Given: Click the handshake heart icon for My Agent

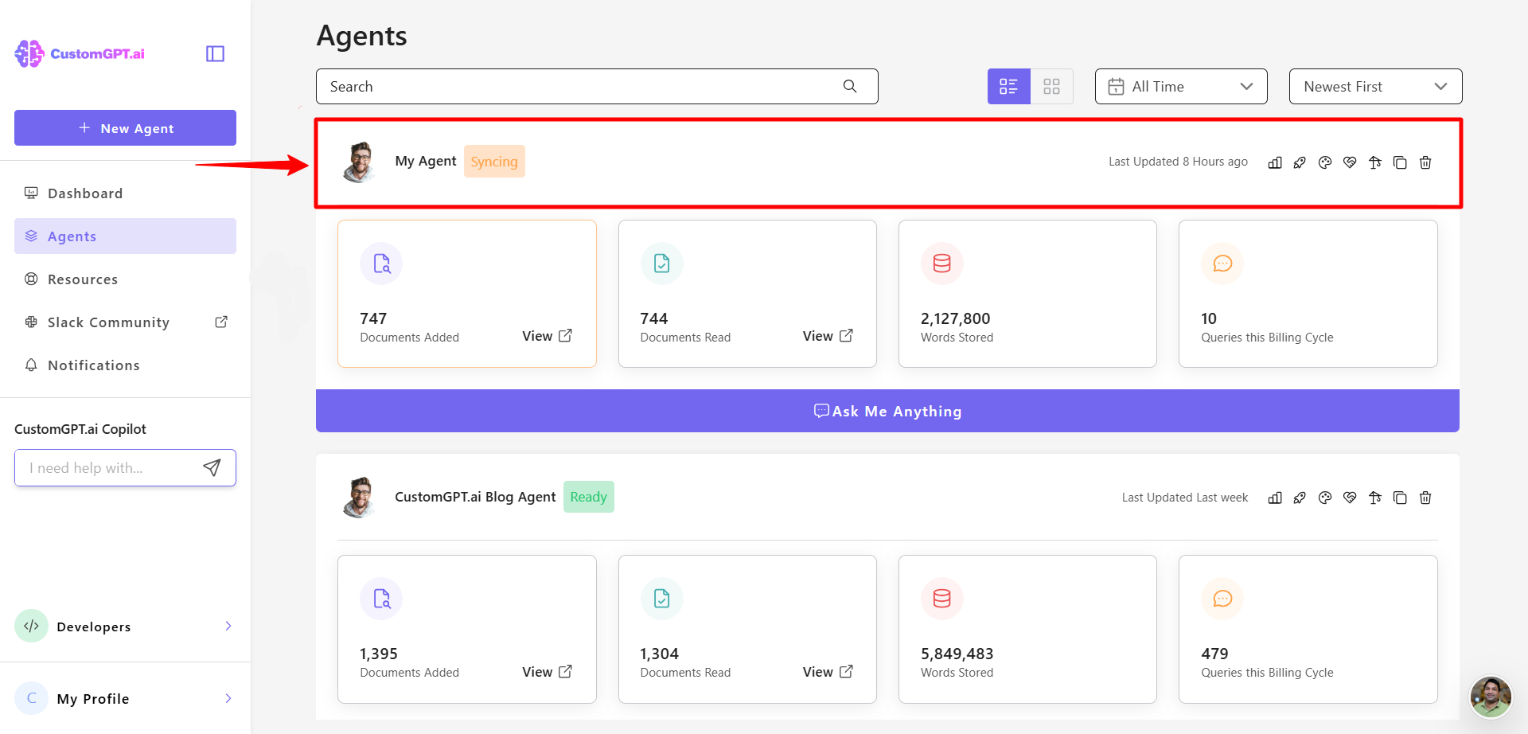Looking at the screenshot, I should point(1350,162).
